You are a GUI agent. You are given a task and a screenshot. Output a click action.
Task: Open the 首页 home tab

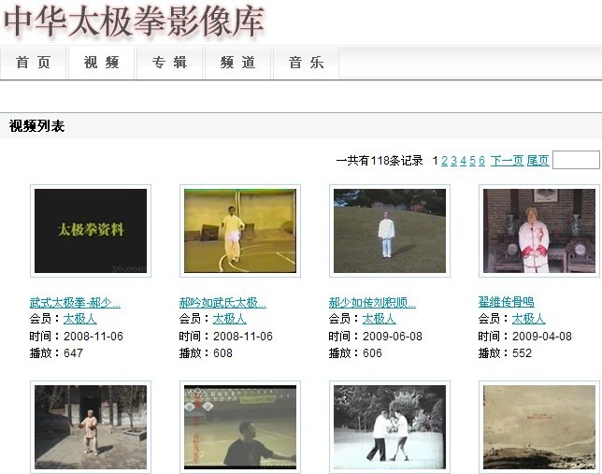click(34, 63)
